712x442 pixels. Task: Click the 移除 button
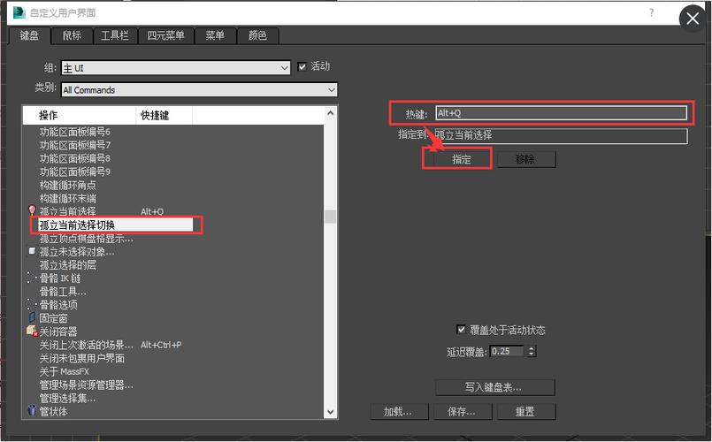(x=526, y=159)
